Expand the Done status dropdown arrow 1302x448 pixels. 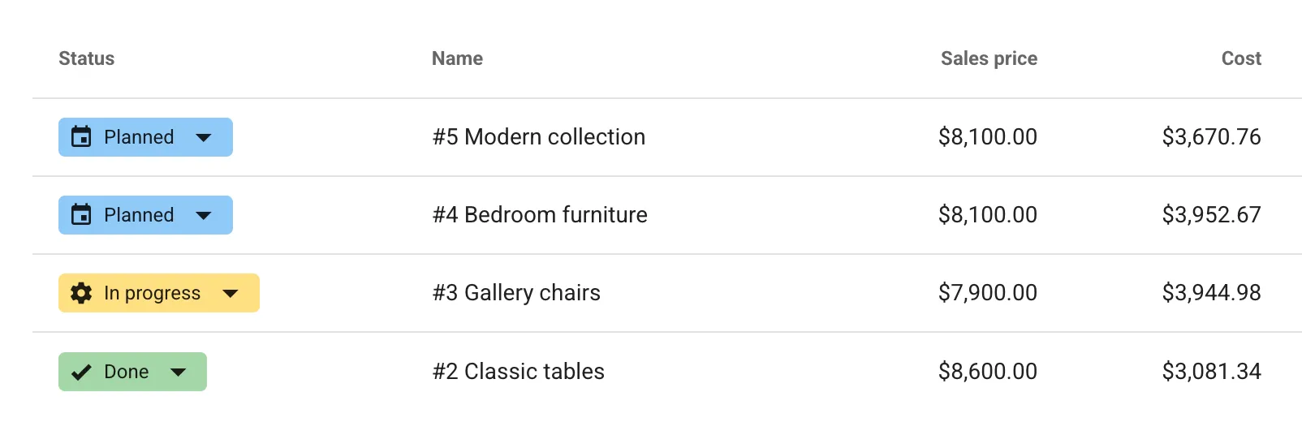pos(179,372)
